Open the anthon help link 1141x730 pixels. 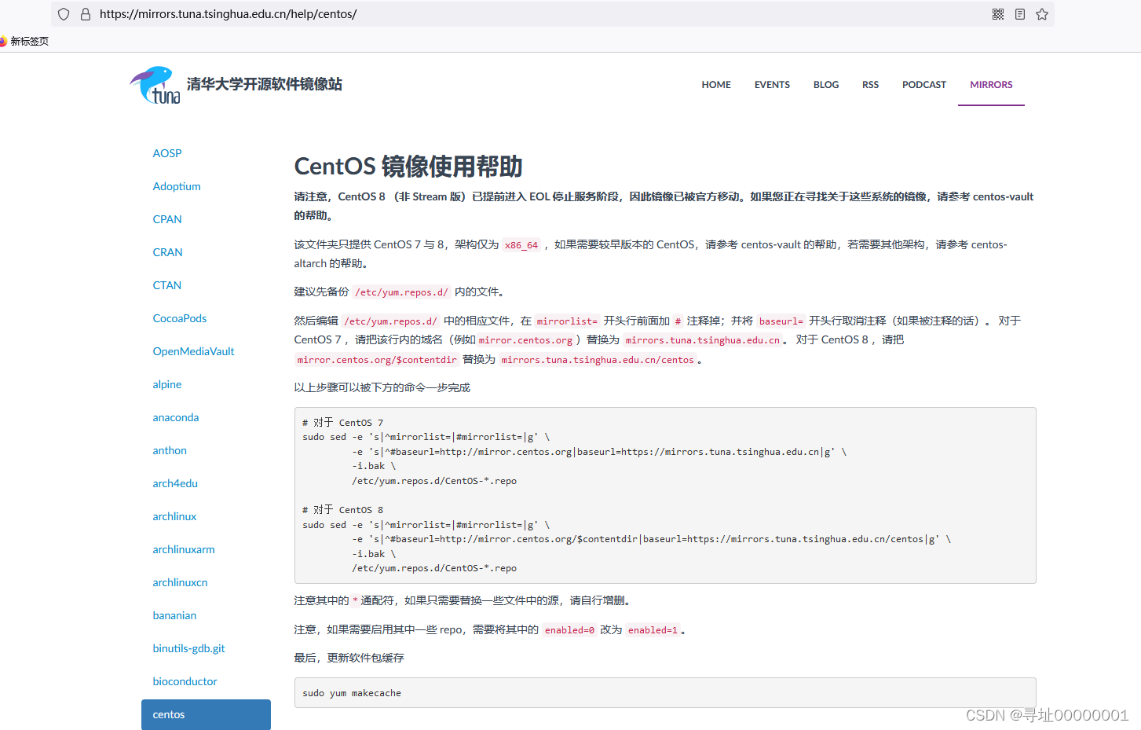pos(170,450)
